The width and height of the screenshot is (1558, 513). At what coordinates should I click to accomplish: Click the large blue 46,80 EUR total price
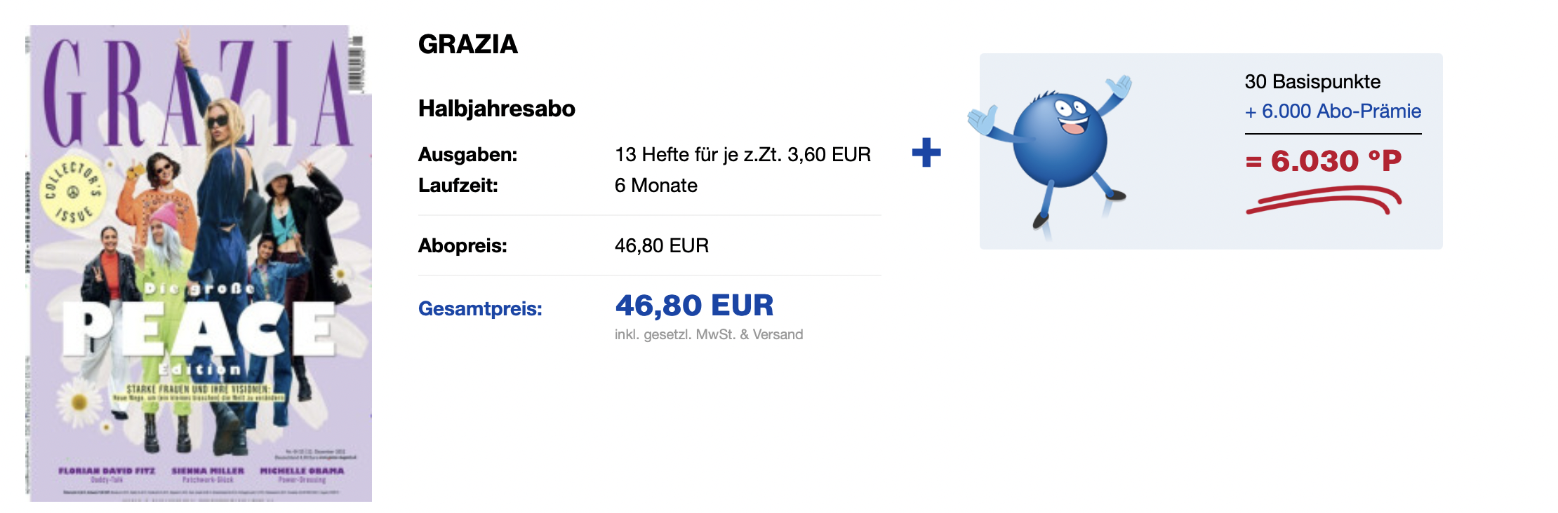click(694, 306)
